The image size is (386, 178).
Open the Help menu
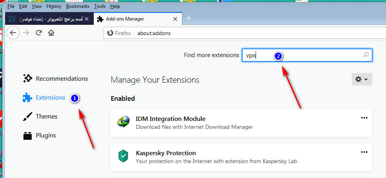(115, 6)
